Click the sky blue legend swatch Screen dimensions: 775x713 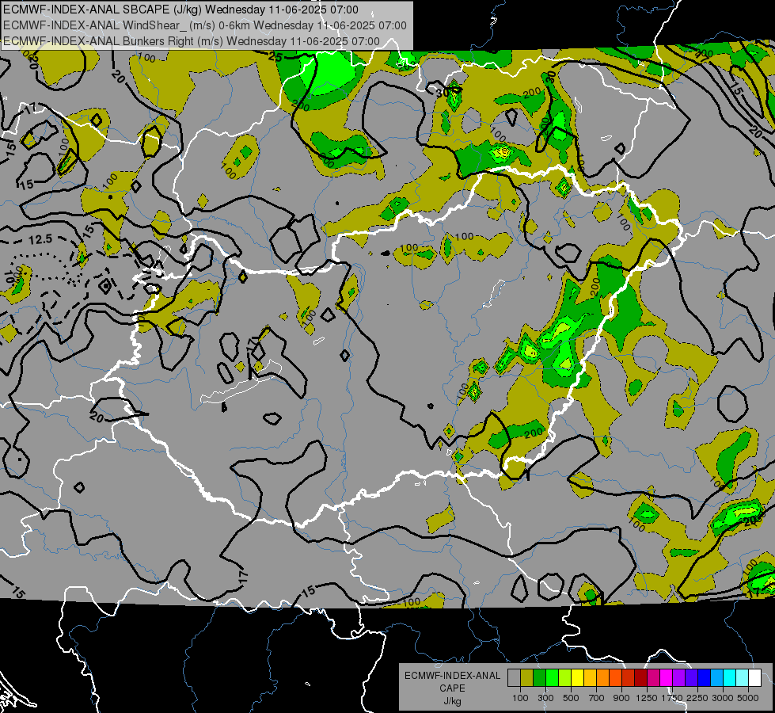(x=717, y=678)
